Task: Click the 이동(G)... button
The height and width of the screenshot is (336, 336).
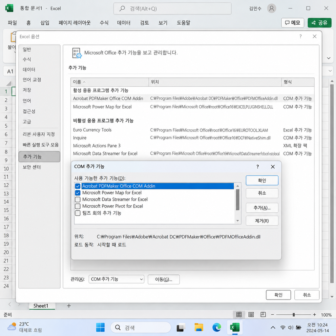Action: (163, 280)
